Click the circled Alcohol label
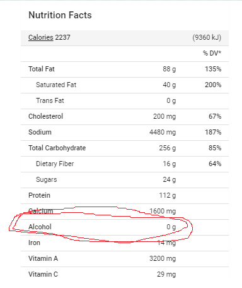242x288 pixels. (x=40, y=227)
